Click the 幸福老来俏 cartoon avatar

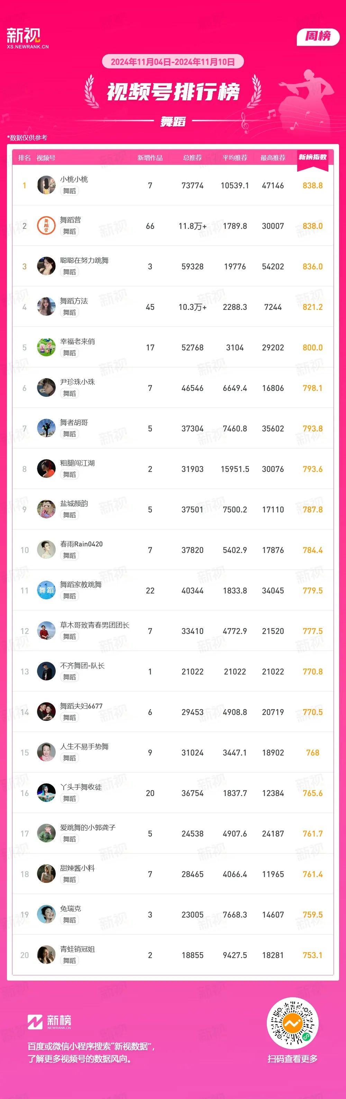(x=46, y=347)
